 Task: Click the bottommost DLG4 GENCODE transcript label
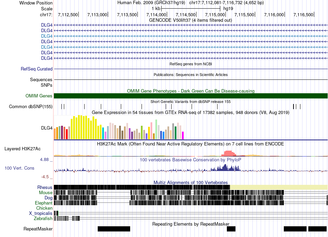pyautogui.click(x=47, y=58)
